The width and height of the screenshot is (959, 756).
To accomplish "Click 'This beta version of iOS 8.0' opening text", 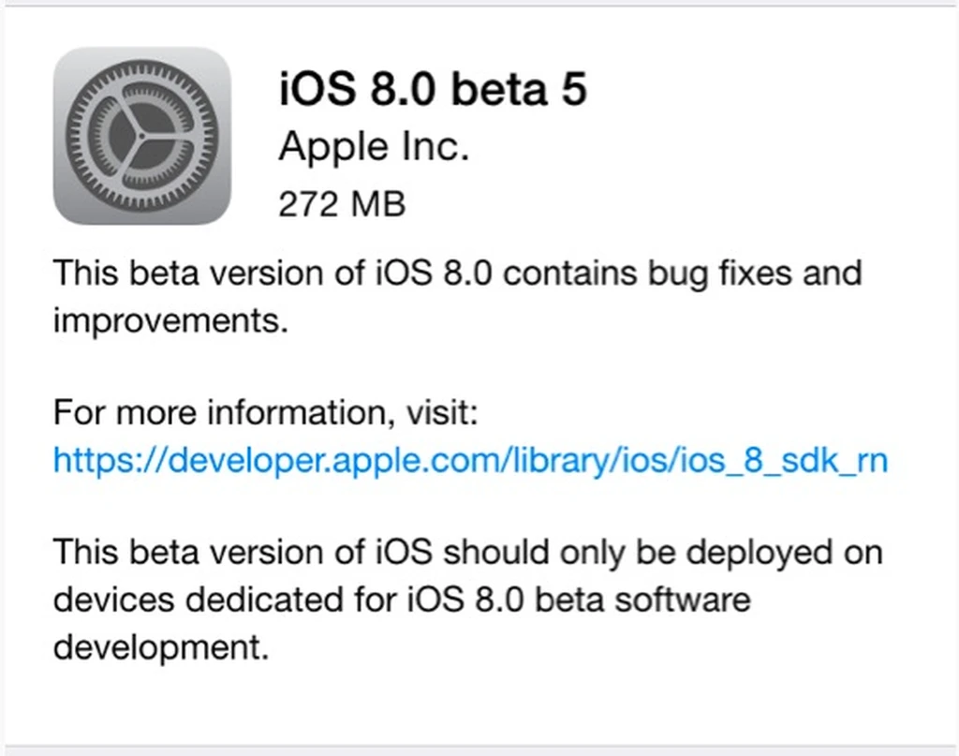I will pos(273,273).
